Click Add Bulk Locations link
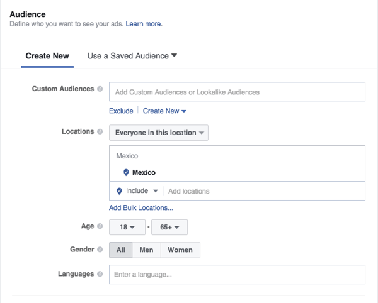 point(141,208)
